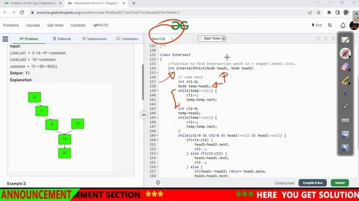Open the whiteboard notepad tool
This screenshot has width=359, height=201.
(x=346, y=40)
